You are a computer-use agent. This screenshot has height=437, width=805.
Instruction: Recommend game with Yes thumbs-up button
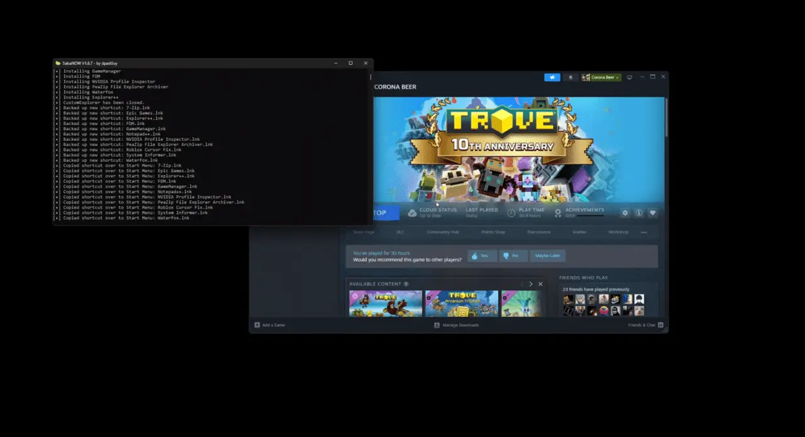[x=482, y=256]
